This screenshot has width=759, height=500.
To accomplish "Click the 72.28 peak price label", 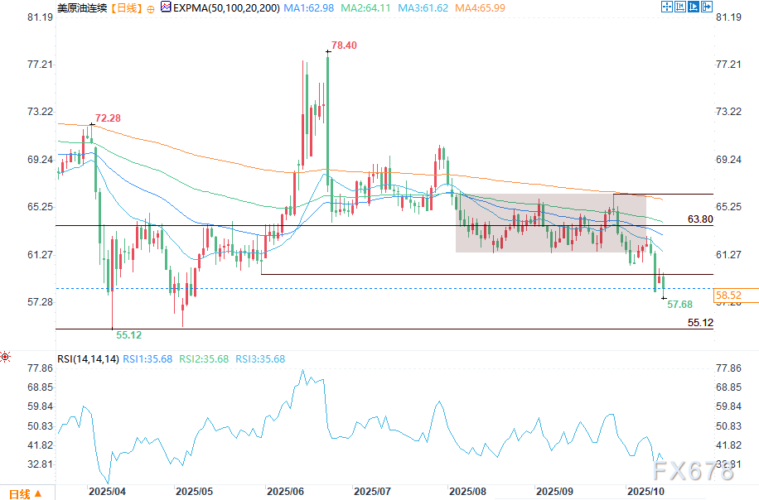I will 108,118.
